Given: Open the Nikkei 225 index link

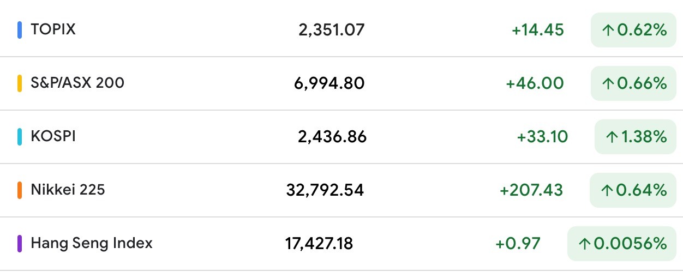Looking at the screenshot, I should 68,190.
